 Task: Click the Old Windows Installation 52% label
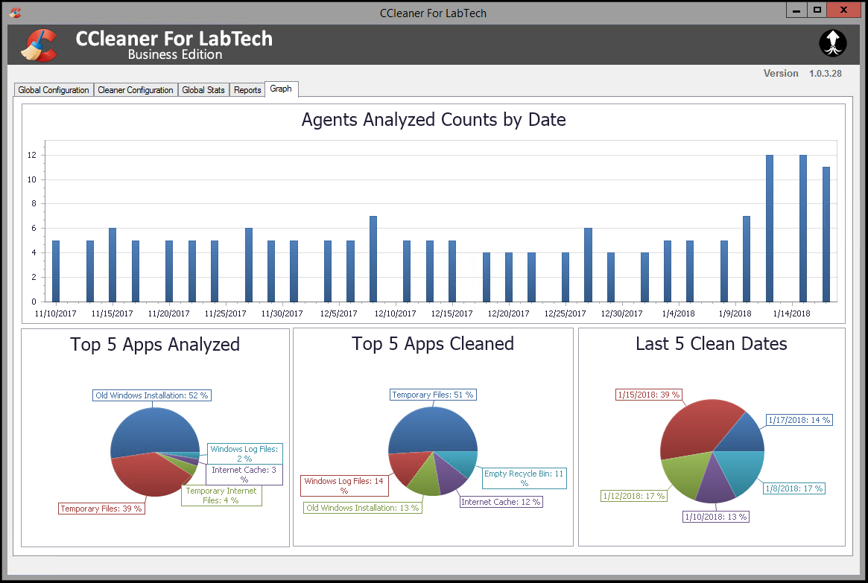coord(152,395)
